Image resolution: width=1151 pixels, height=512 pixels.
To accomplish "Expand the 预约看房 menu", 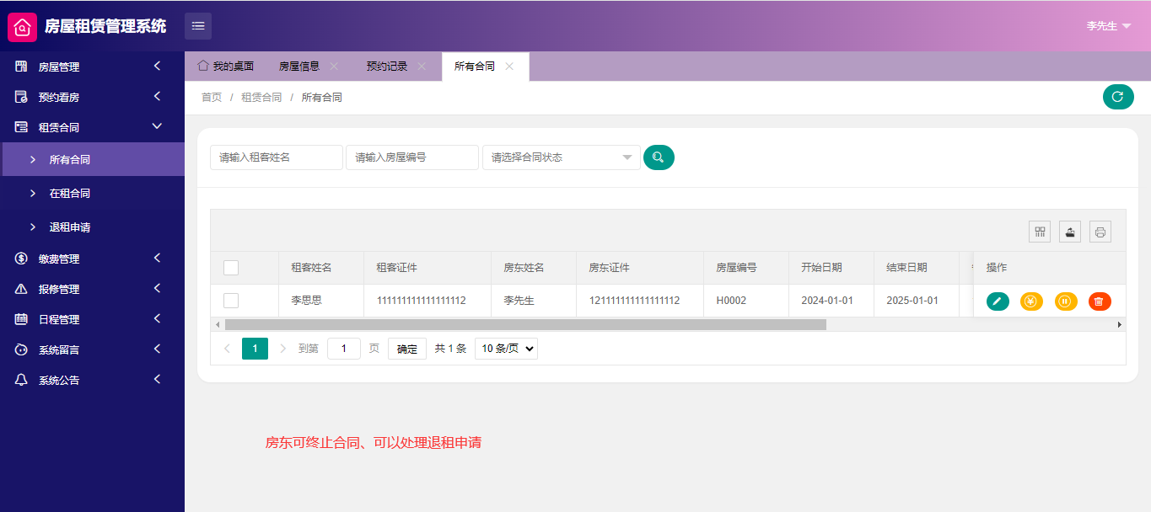I will coord(157,96).
